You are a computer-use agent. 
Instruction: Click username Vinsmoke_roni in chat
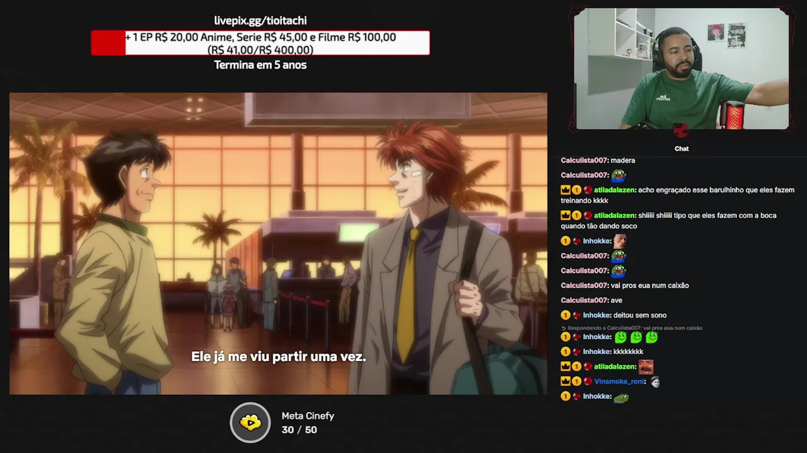620,381
